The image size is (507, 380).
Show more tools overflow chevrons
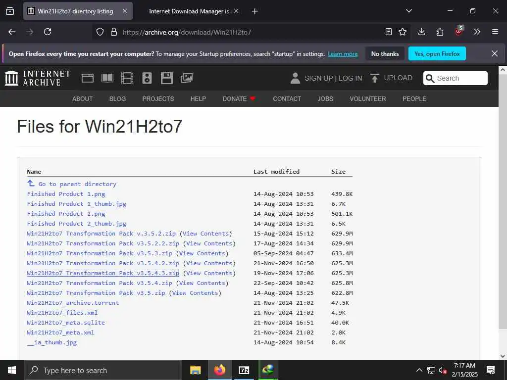click(477, 32)
